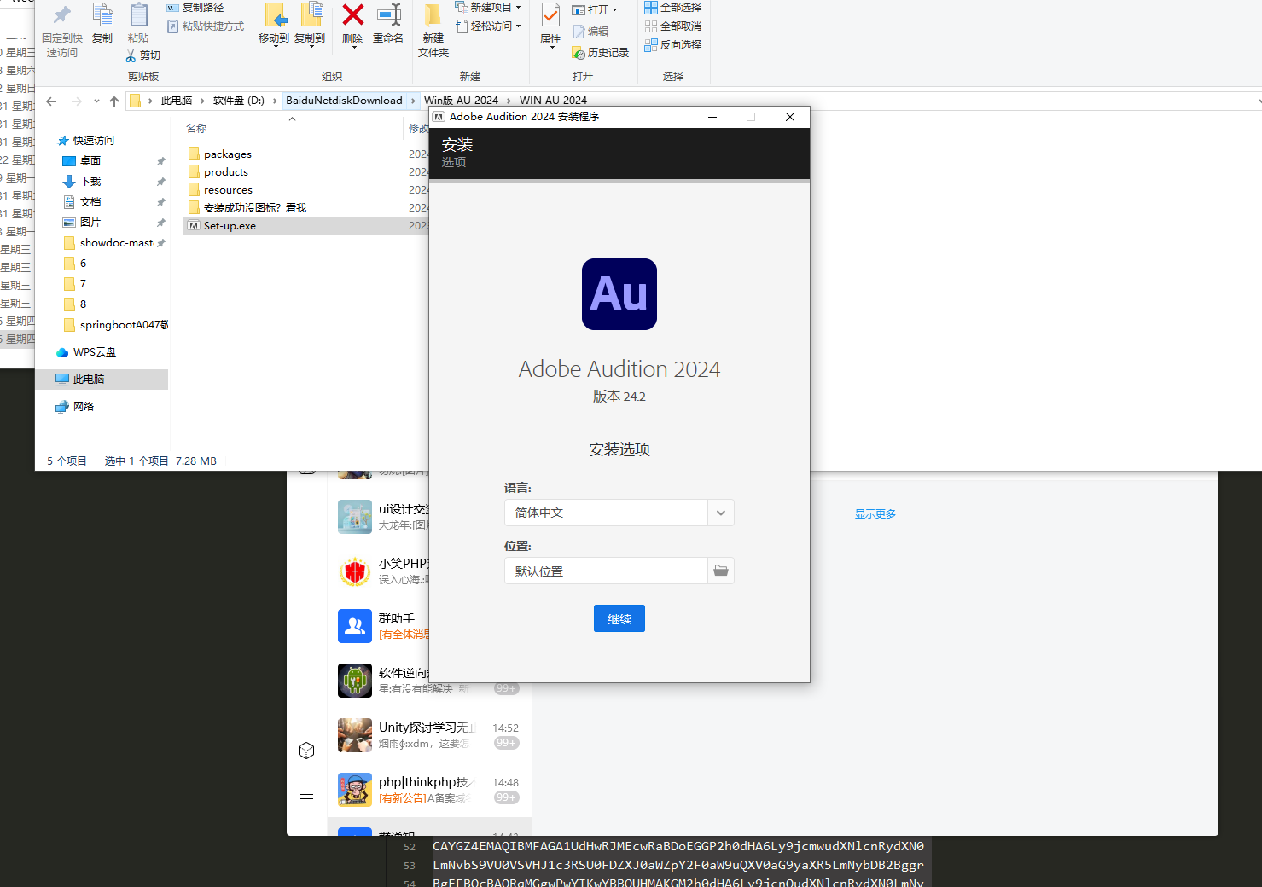Image resolution: width=1262 pixels, height=887 pixels.
Task: Click the Up arrow in Explorer navigation
Action: tap(114, 101)
